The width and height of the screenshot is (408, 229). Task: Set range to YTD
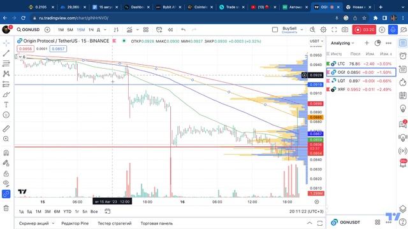68,212
